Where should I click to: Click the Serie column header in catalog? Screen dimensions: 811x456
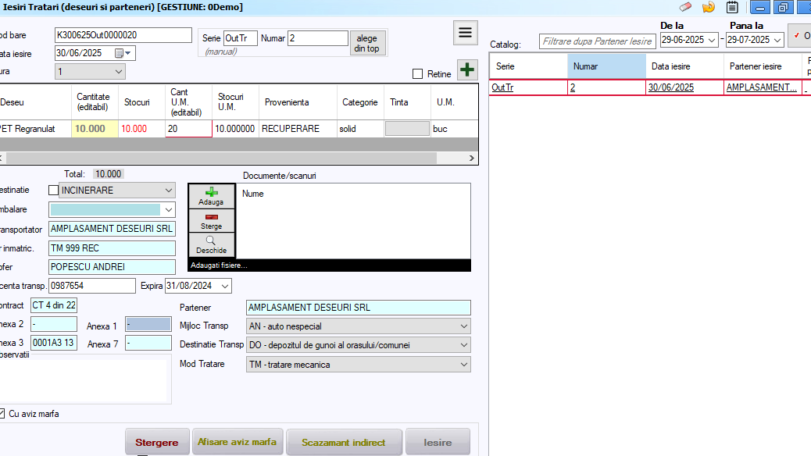click(x=528, y=66)
